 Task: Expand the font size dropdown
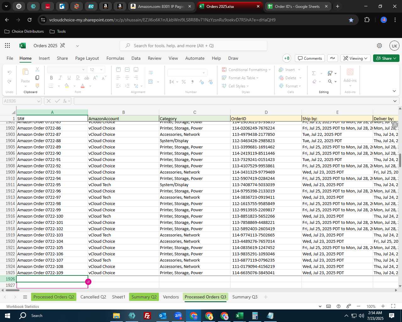[101, 69]
